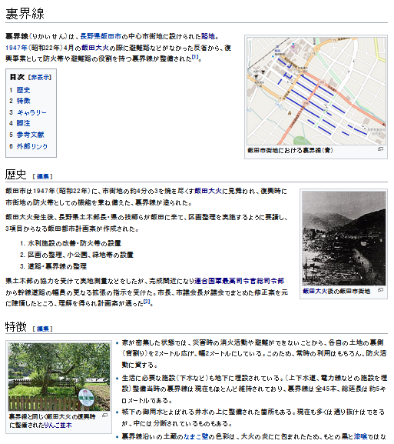Edit the 歴史 section
Viewport: 394px width, 444px height.
(x=43, y=177)
